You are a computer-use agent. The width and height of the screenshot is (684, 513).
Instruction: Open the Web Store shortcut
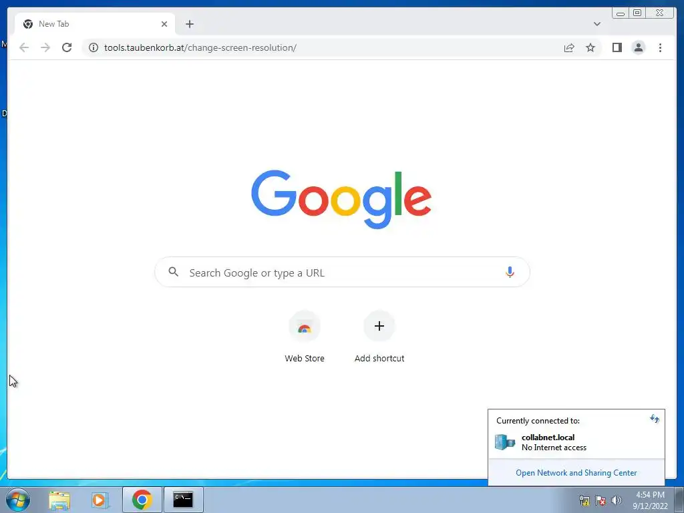[305, 337]
